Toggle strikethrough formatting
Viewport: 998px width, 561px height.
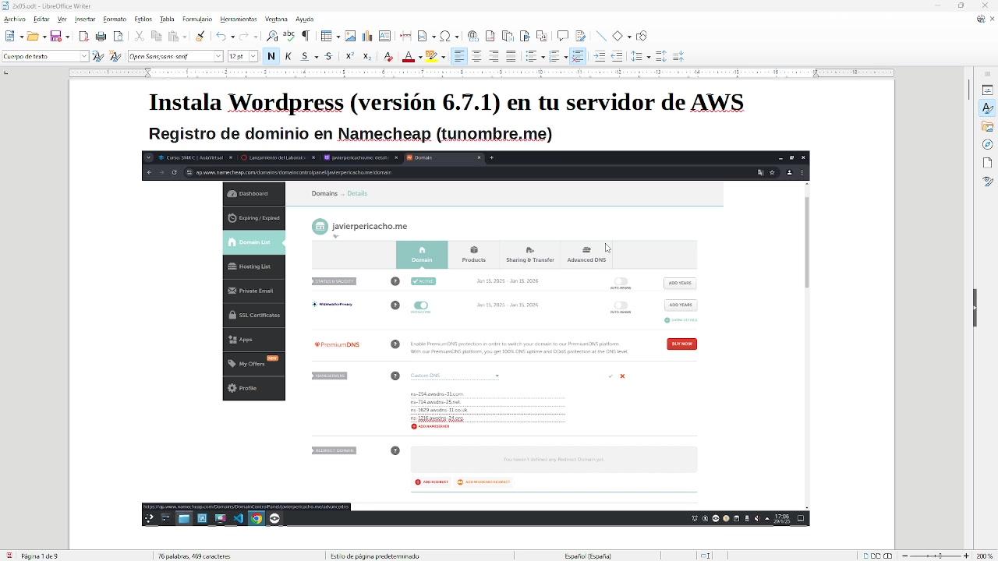point(328,56)
